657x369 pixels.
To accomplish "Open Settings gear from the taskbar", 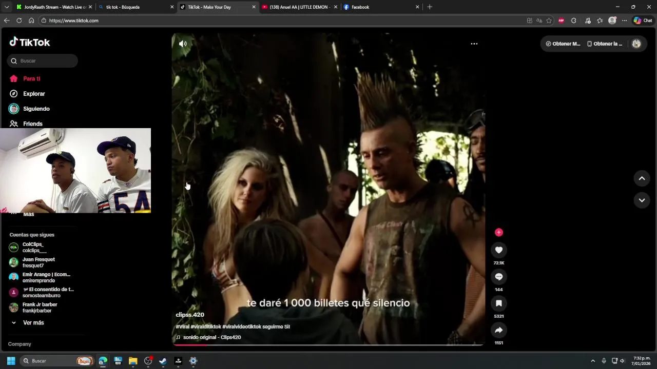I will 193,361.
